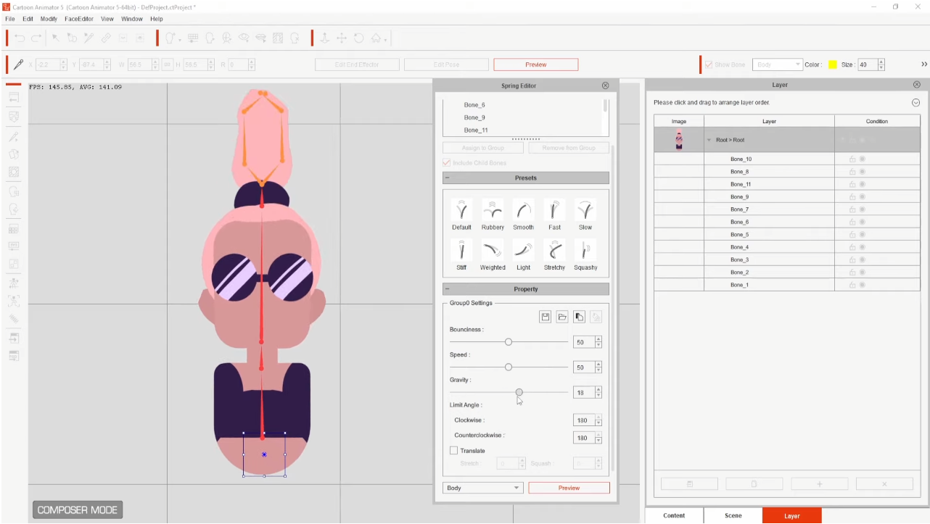930x524 pixels.
Task: Switch to the Content tab
Action: click(x=674, y=515)
